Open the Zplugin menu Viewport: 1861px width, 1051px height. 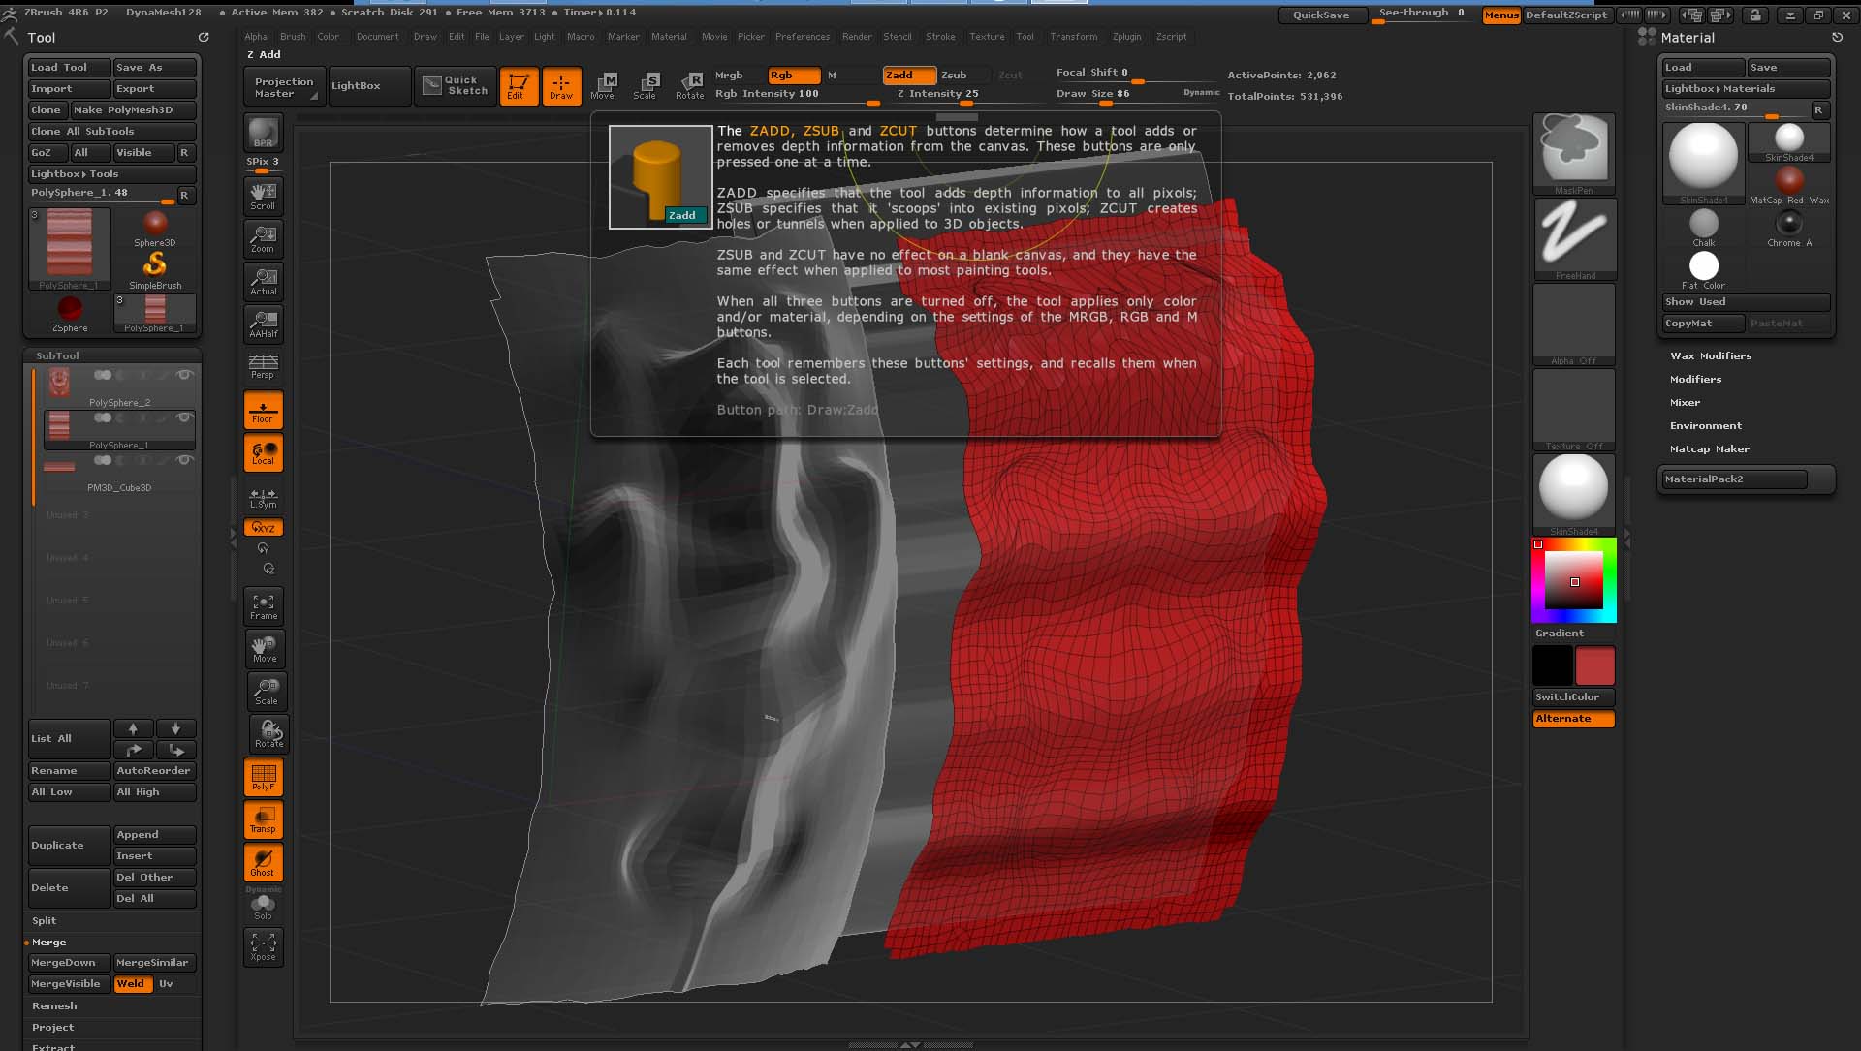click(x=1126, y=37)
